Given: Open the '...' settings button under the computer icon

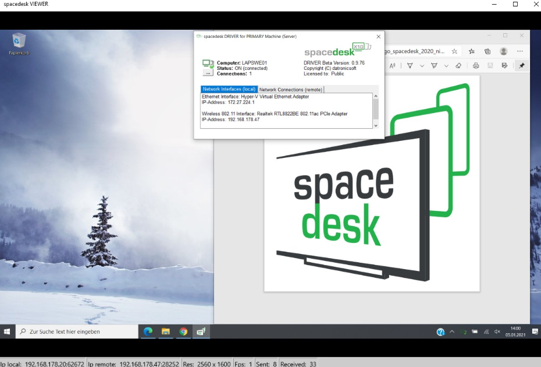Looking at the screenshot, I should (208, 73).
